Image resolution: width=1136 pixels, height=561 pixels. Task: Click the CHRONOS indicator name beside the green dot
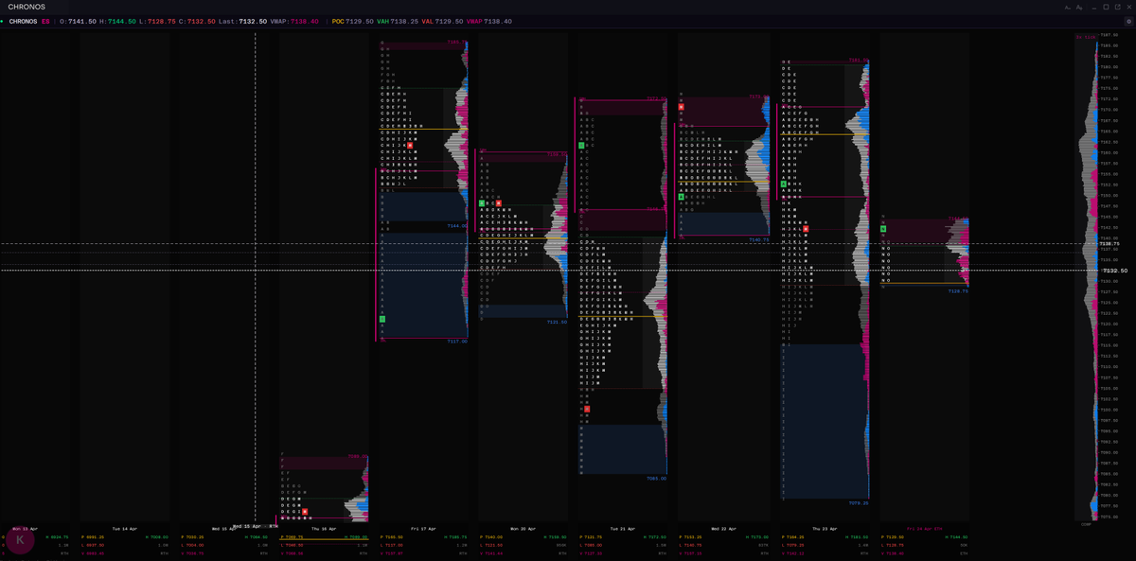click(x=24, y=21)
